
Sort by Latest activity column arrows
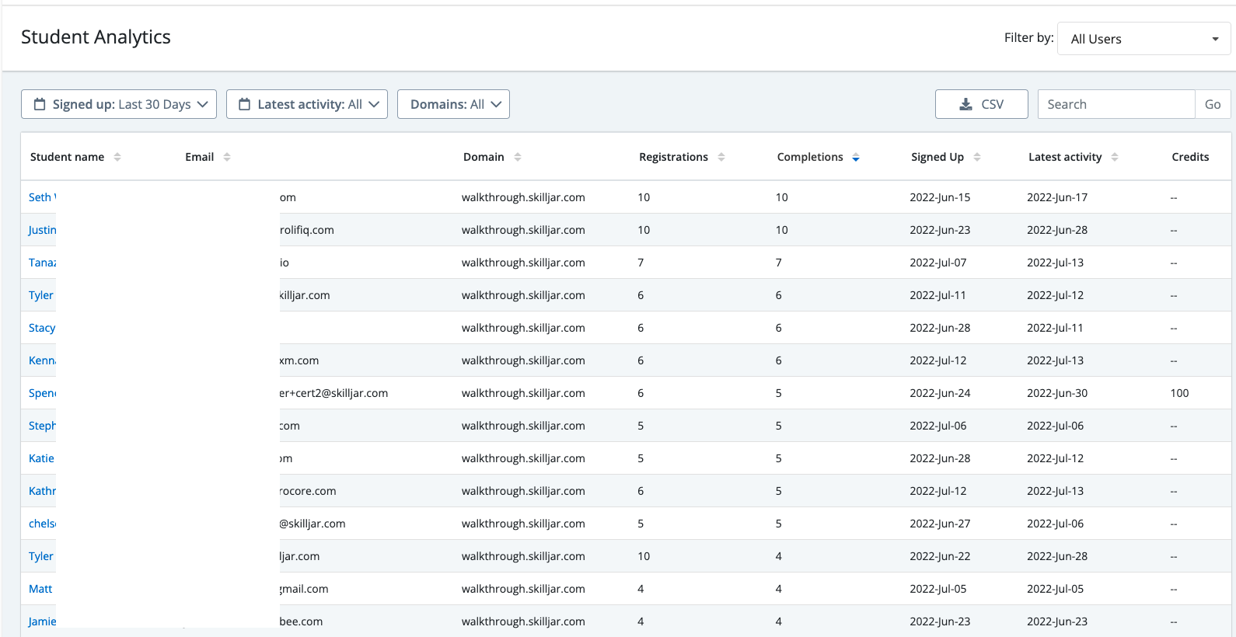click(x=1115, y=157)
